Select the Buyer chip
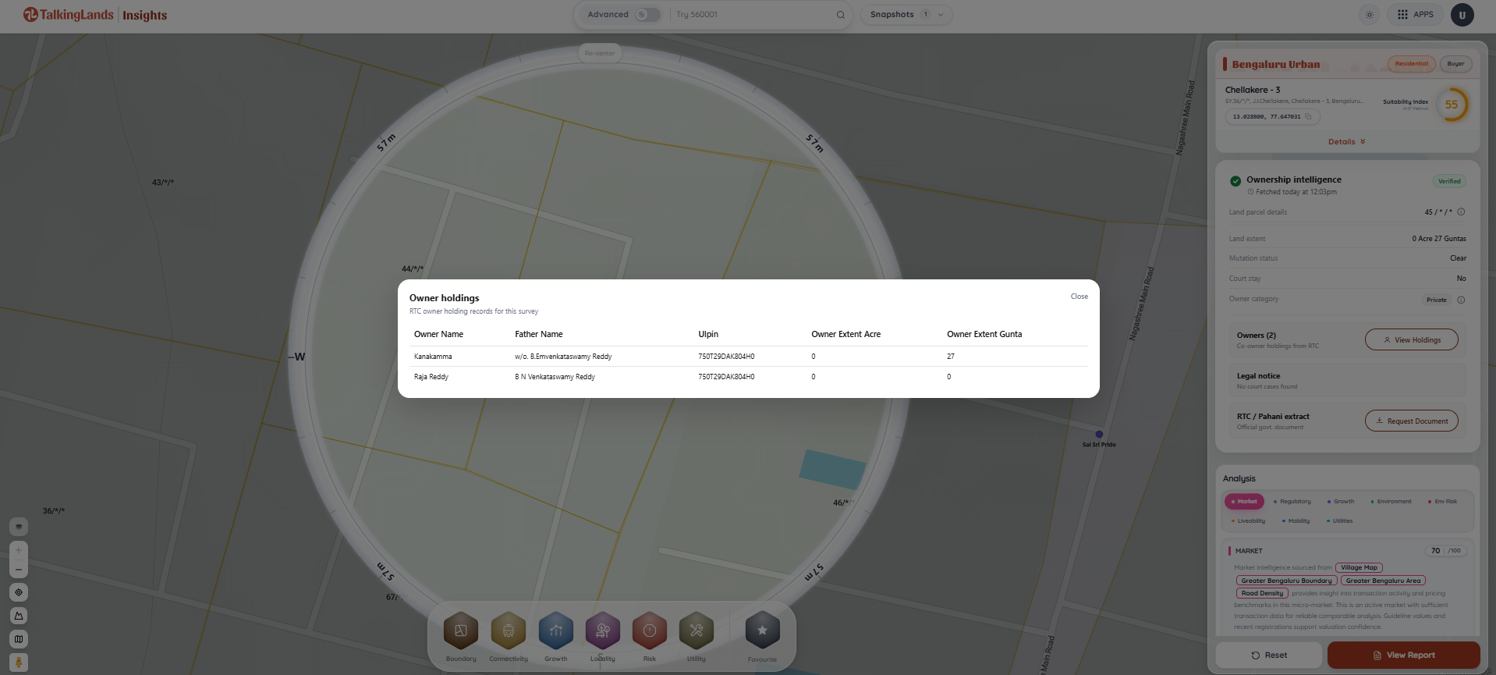Screen dimensions: 1496x675 (1455, 64)
